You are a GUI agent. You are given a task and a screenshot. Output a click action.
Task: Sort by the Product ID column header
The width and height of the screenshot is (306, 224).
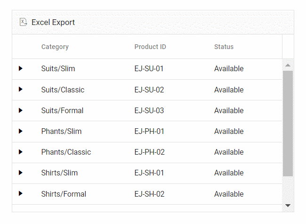click(x=150, y=47)
